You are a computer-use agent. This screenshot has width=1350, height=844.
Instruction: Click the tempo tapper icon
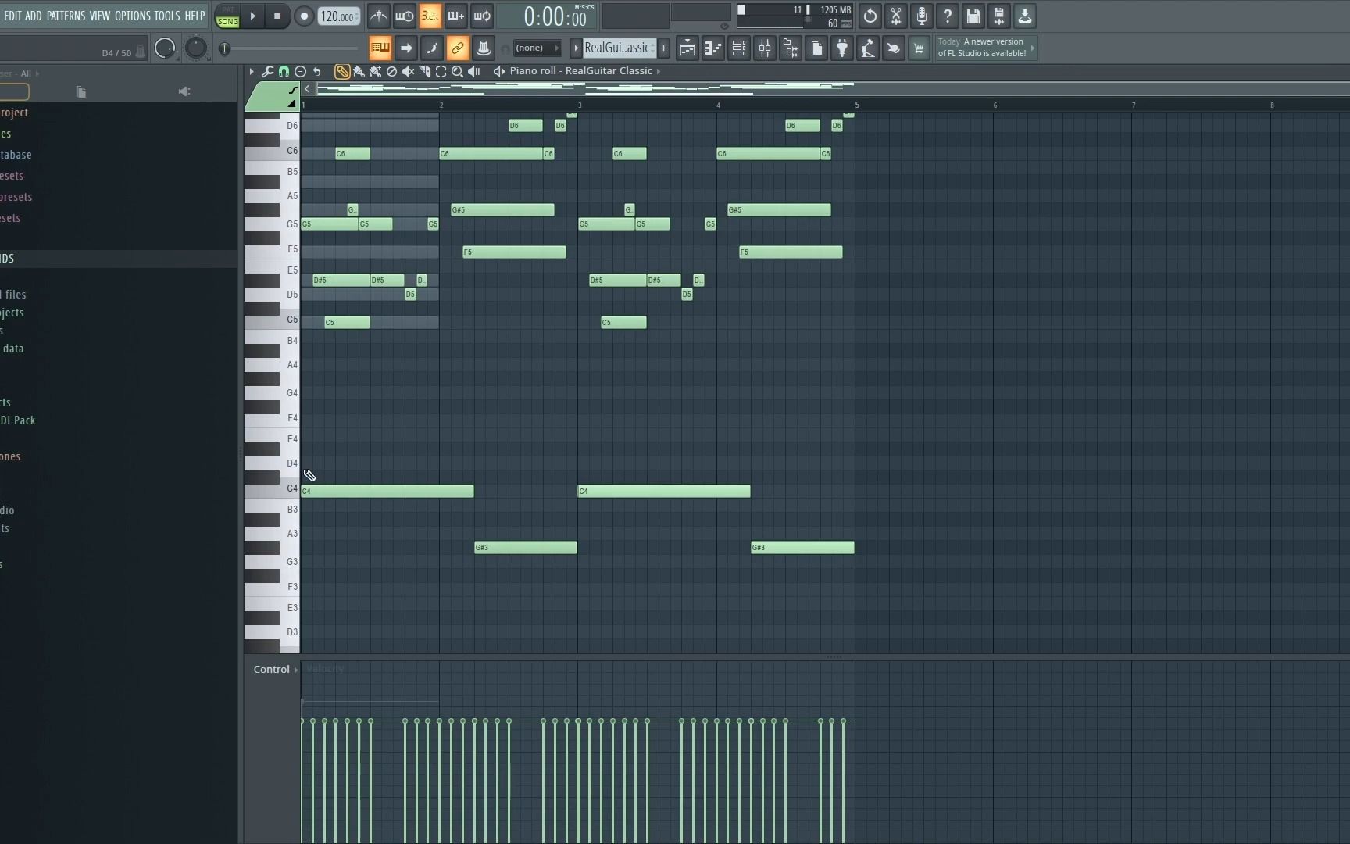[x=868, y=48]
